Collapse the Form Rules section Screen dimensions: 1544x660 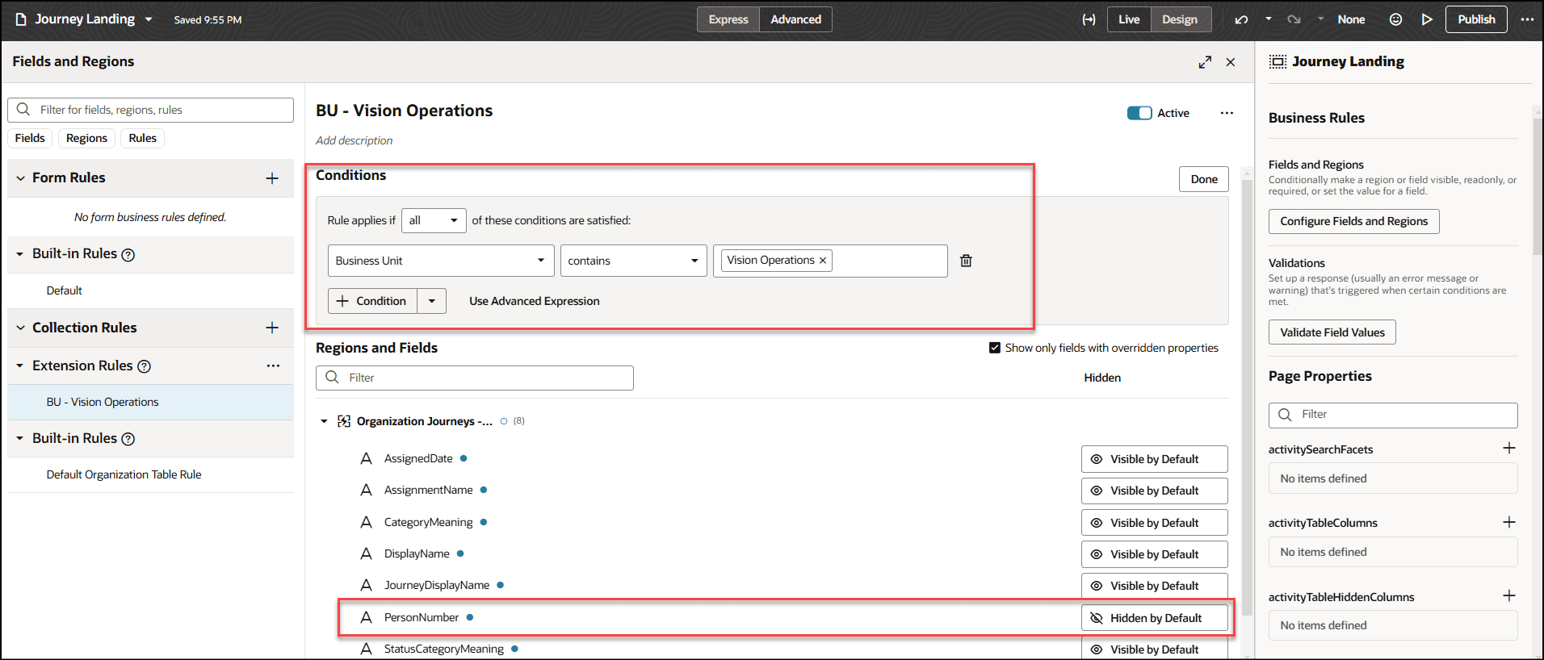[21, 178]
